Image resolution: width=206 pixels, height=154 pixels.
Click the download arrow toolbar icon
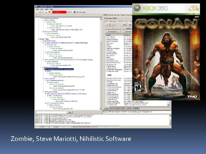point(46,12)
